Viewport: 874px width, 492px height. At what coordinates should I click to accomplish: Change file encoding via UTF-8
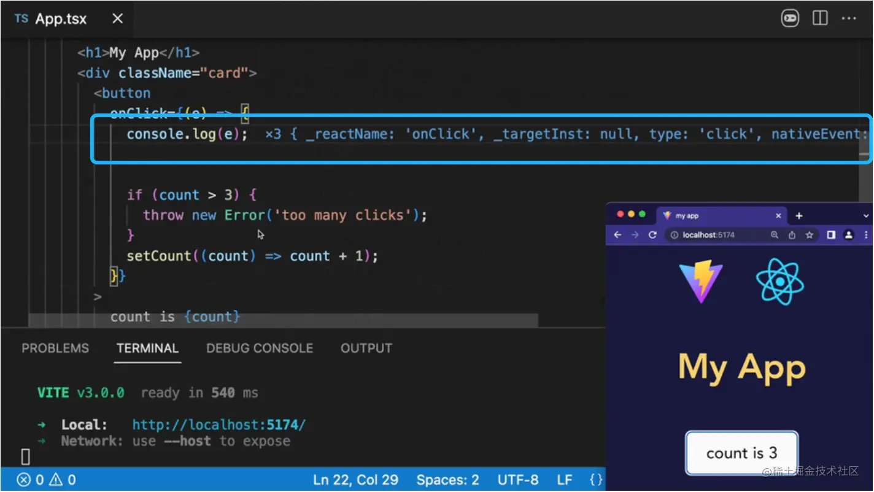(517, 480)
